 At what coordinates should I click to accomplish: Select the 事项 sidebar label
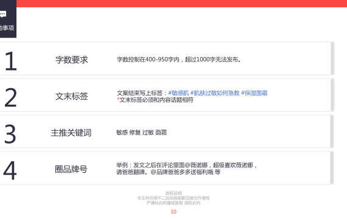tap(7, 27)
